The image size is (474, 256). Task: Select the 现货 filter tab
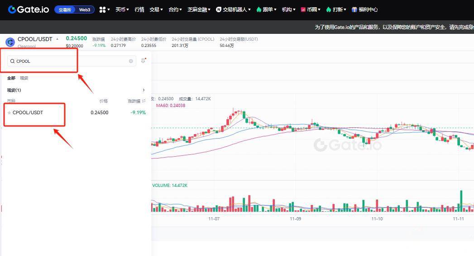24,78
